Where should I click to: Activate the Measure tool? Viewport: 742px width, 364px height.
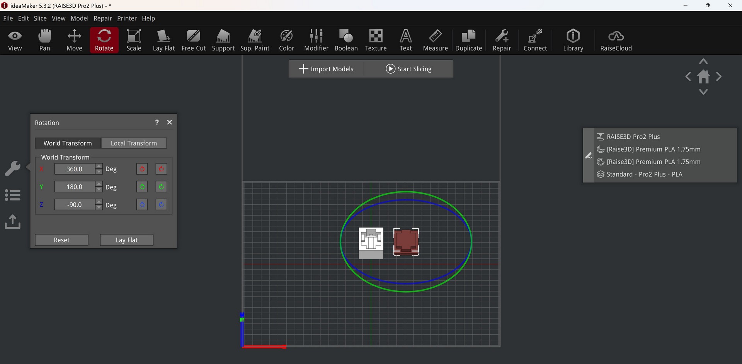click(436, 40)
